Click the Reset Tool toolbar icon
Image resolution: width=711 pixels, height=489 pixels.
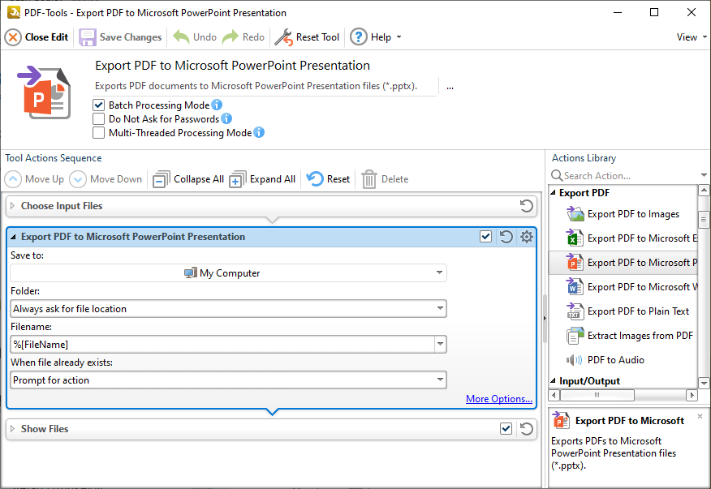point(307,36)
